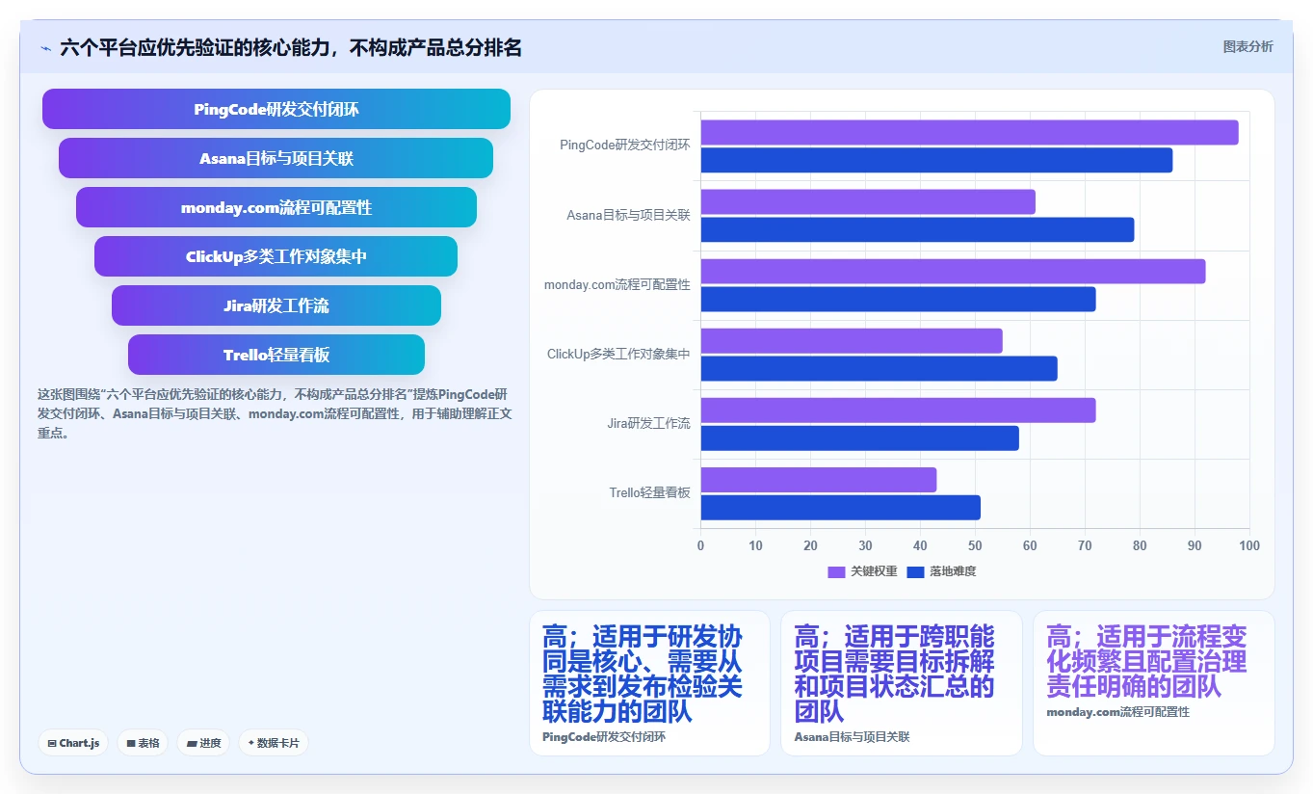This screenshot has width=1313, height=794.
Task: Click PingCode purple 关键权重 chart bar
Action: pyautogui.click(x=969, y=132)
